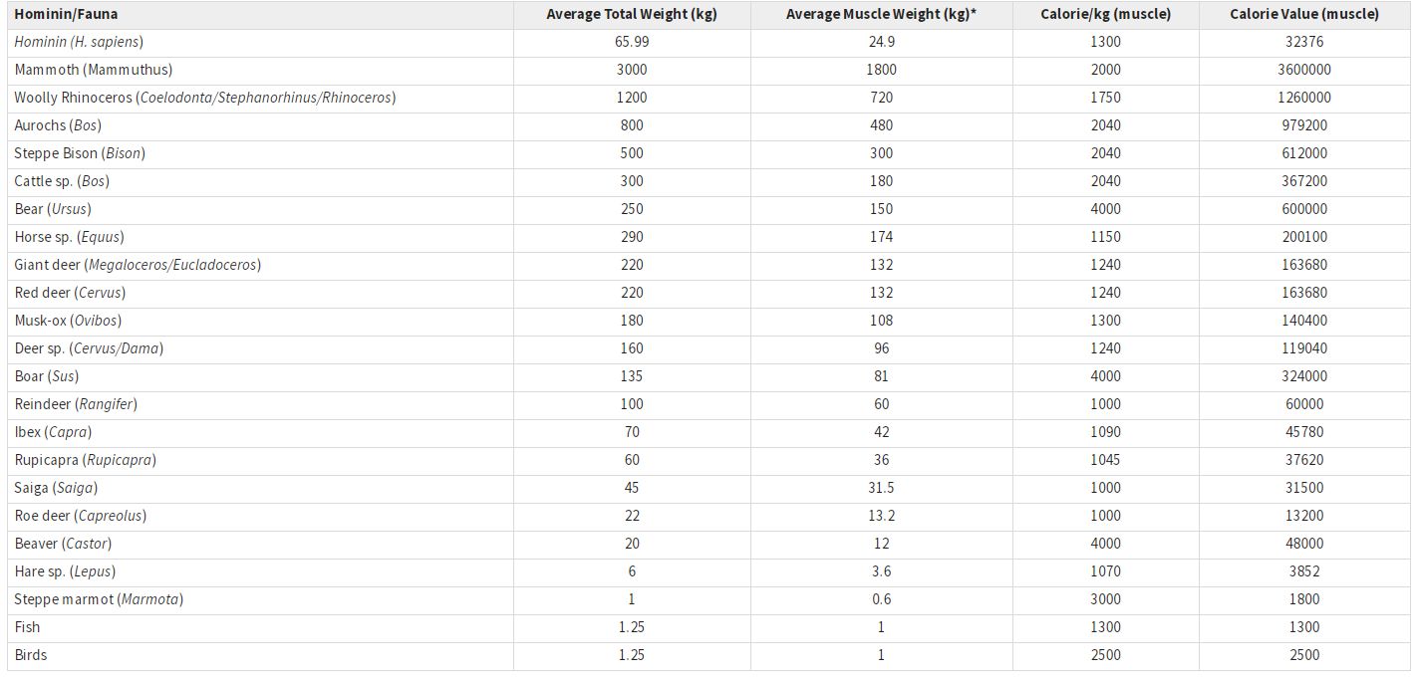Click the Mammoth (Mammuthus) row label
The height and width of the screenshot is (679, 1420).
click(x=94, y=70)
